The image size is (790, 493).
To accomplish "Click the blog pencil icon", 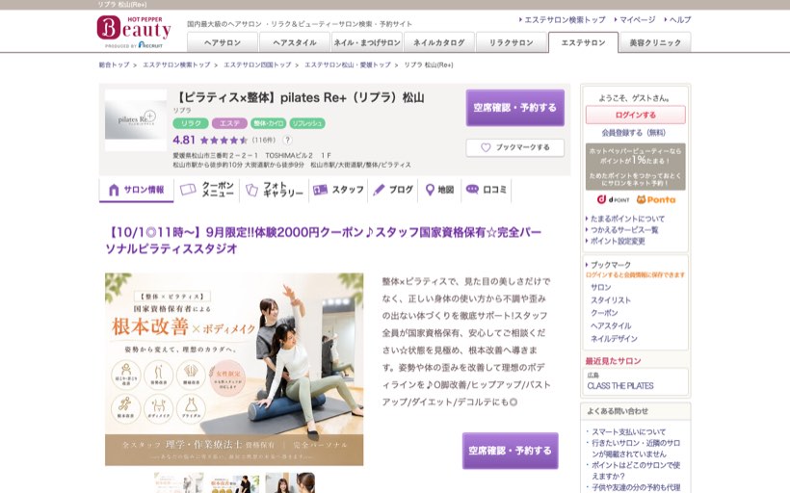I will [x=379, y=190].
